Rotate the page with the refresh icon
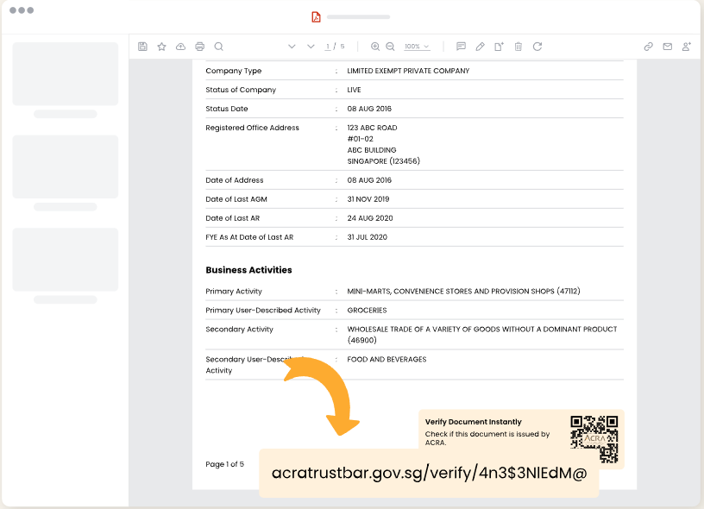The image size is (704, 509). pos(537,47)
